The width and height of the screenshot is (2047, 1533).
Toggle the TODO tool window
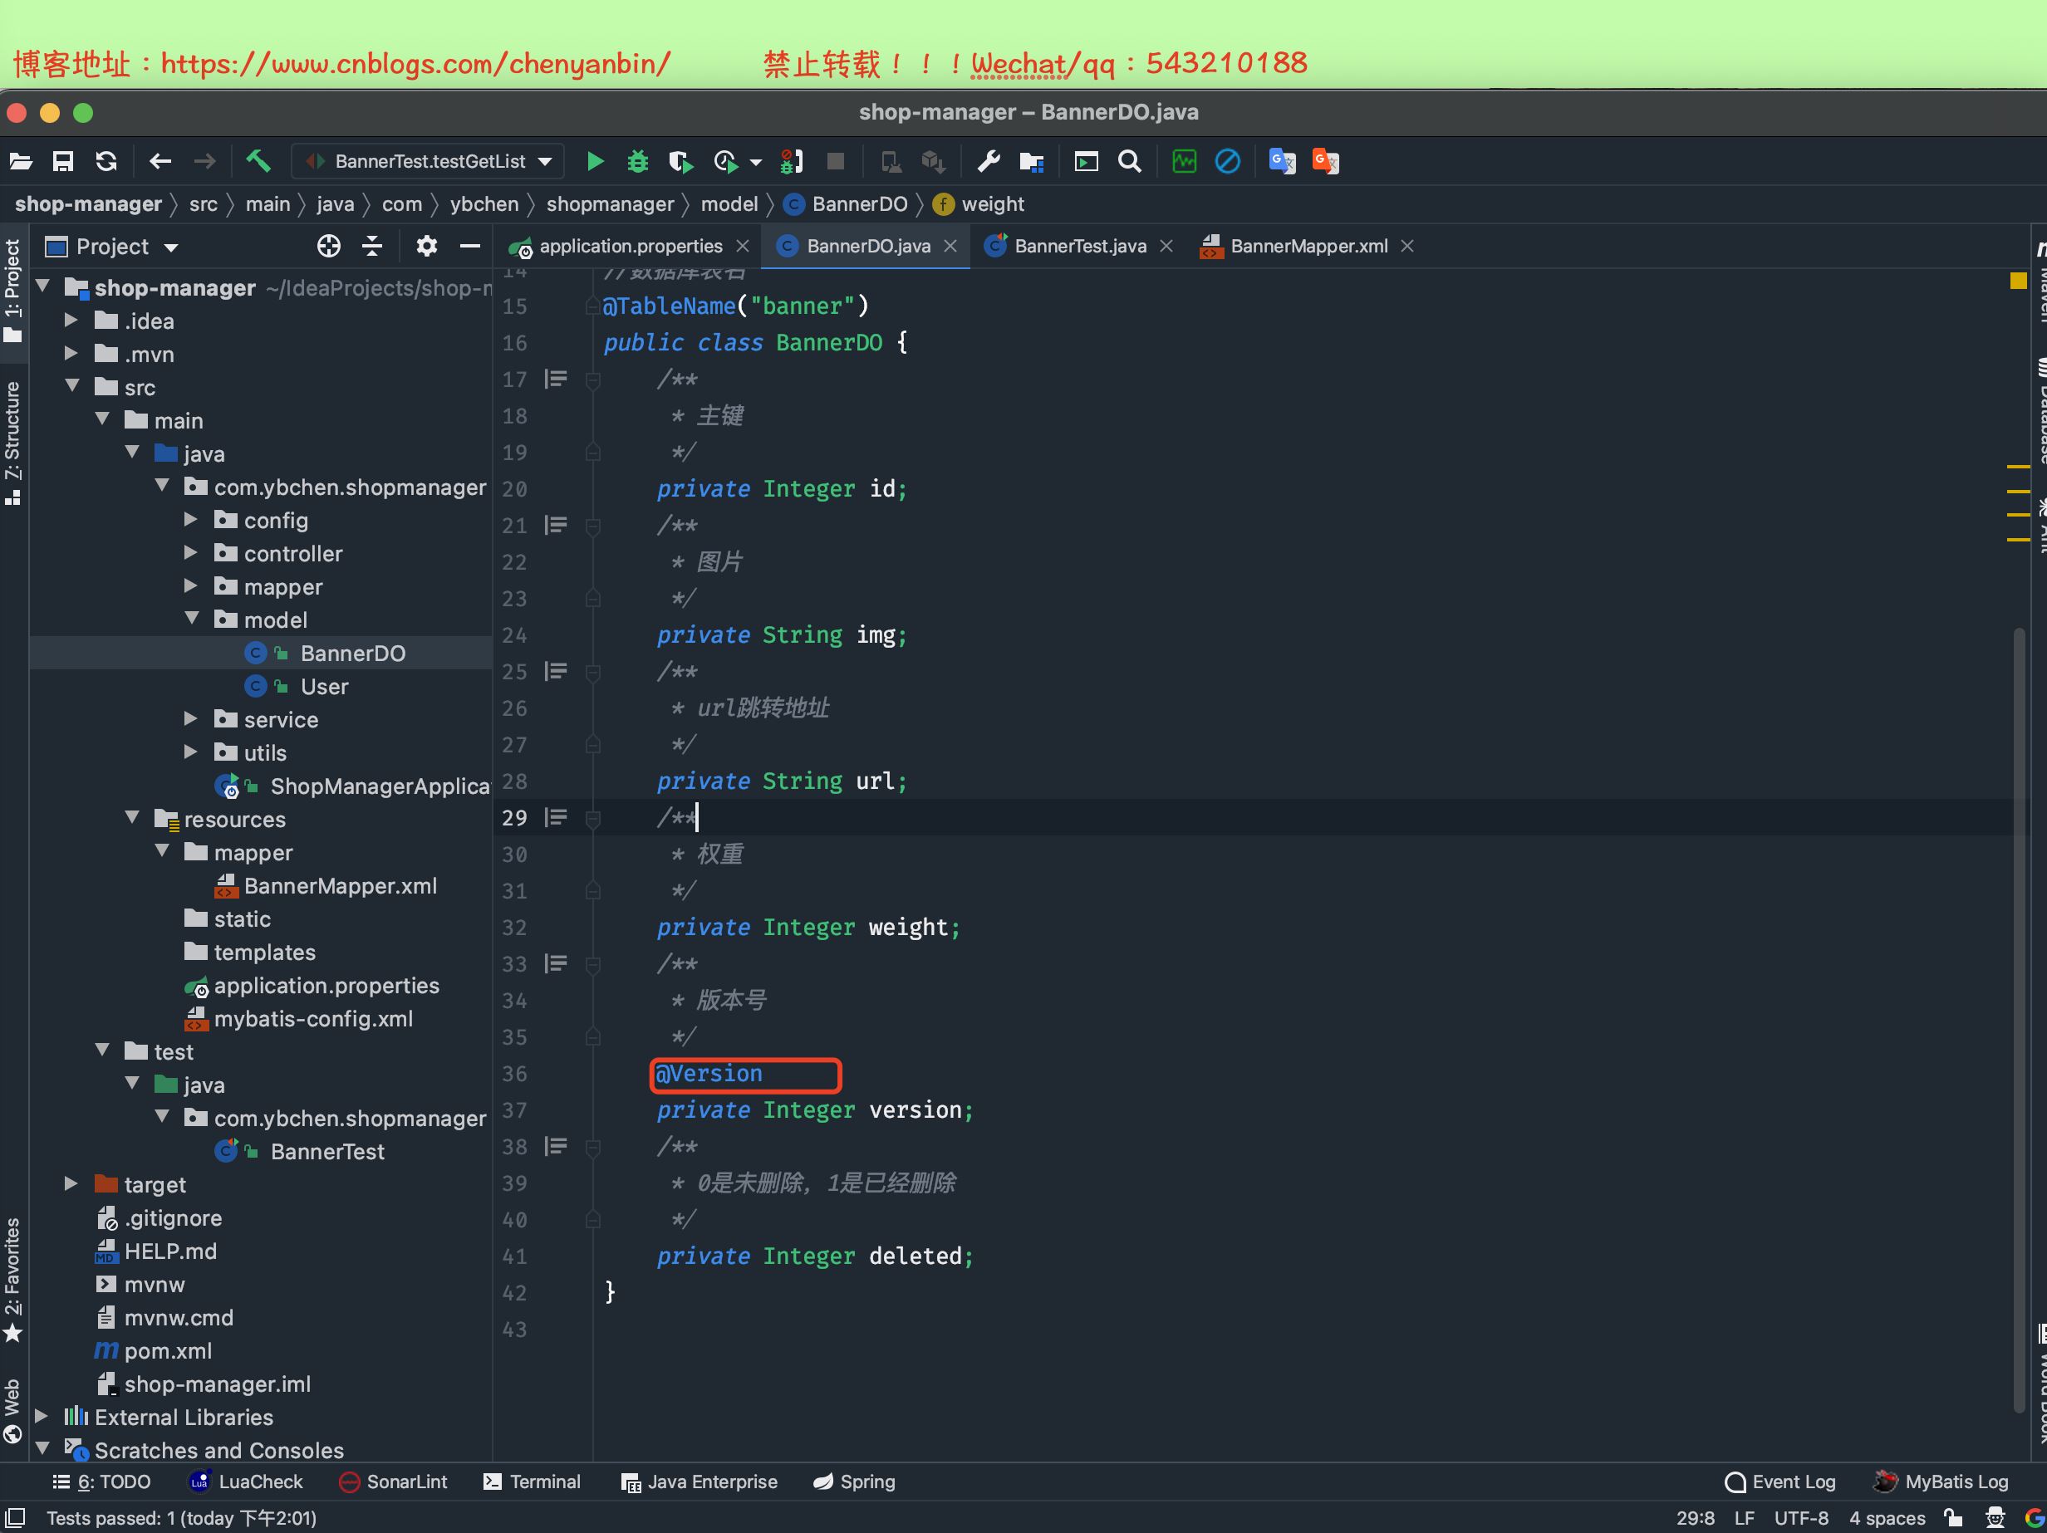[101, 1480]
